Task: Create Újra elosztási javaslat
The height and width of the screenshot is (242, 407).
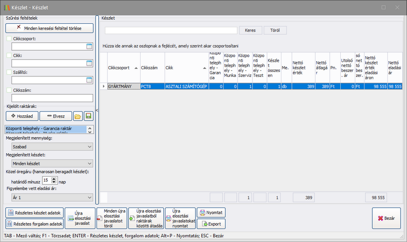Action: coord(80,218)
